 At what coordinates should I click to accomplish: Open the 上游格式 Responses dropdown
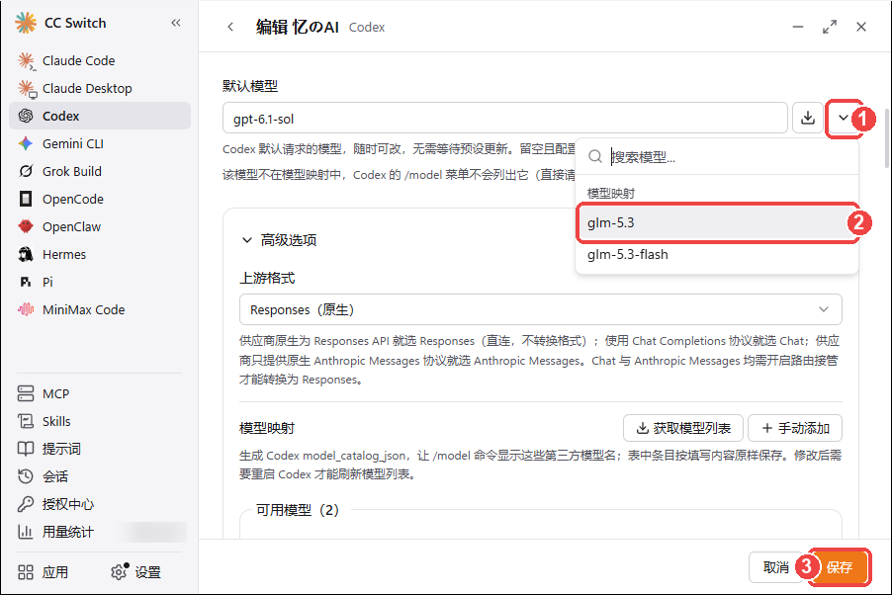point(540,309)
